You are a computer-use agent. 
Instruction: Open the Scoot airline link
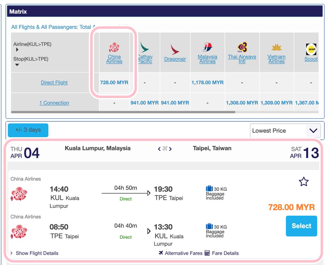tap(311, 59)
